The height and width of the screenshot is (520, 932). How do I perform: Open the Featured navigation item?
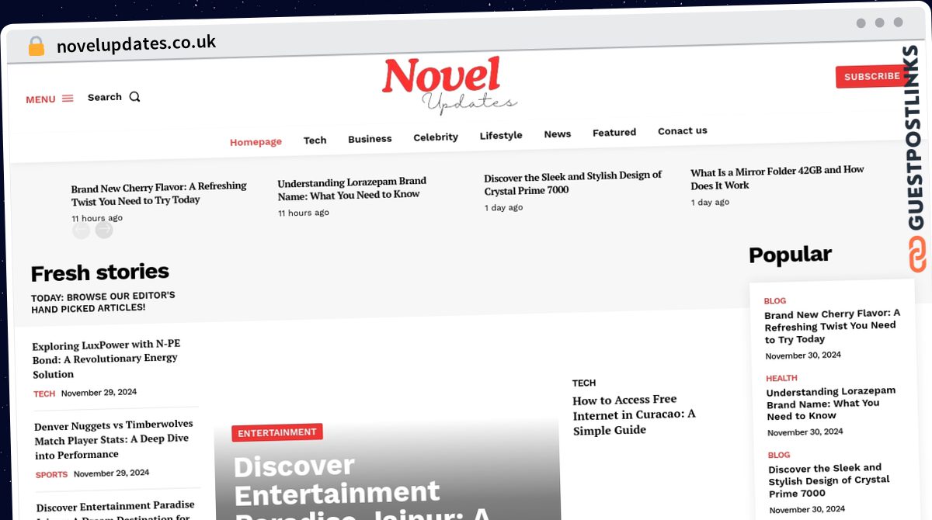click(x=614, y=133)
